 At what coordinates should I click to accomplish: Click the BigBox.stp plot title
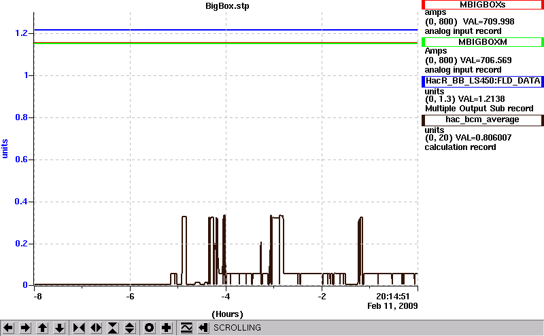(x=227, y=6)
